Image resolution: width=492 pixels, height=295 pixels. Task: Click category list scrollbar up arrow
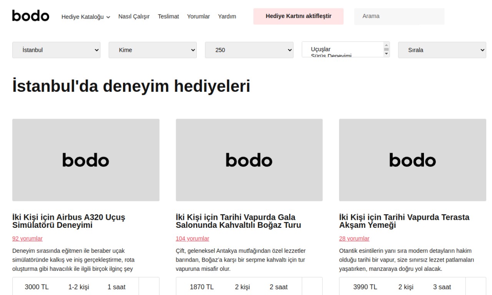click(x=387, y=45)
